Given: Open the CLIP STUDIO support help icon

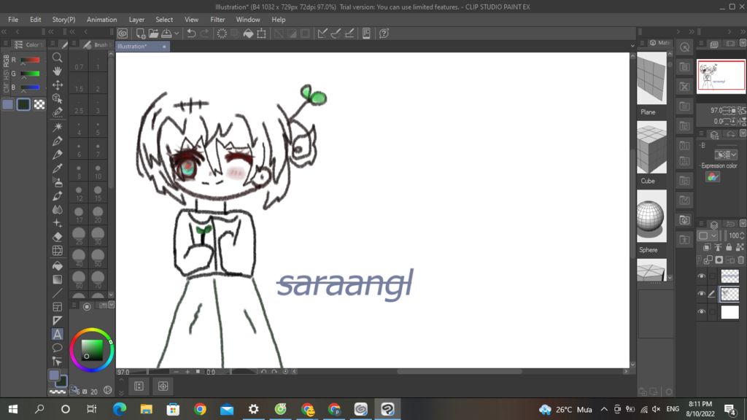Looking at the screenshot, I should pos(384,34).
